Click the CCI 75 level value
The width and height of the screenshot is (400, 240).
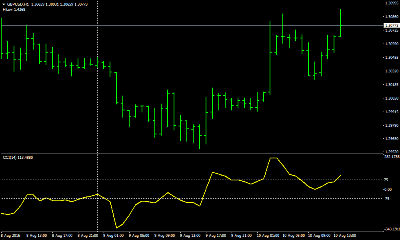(x=386, y=180)
